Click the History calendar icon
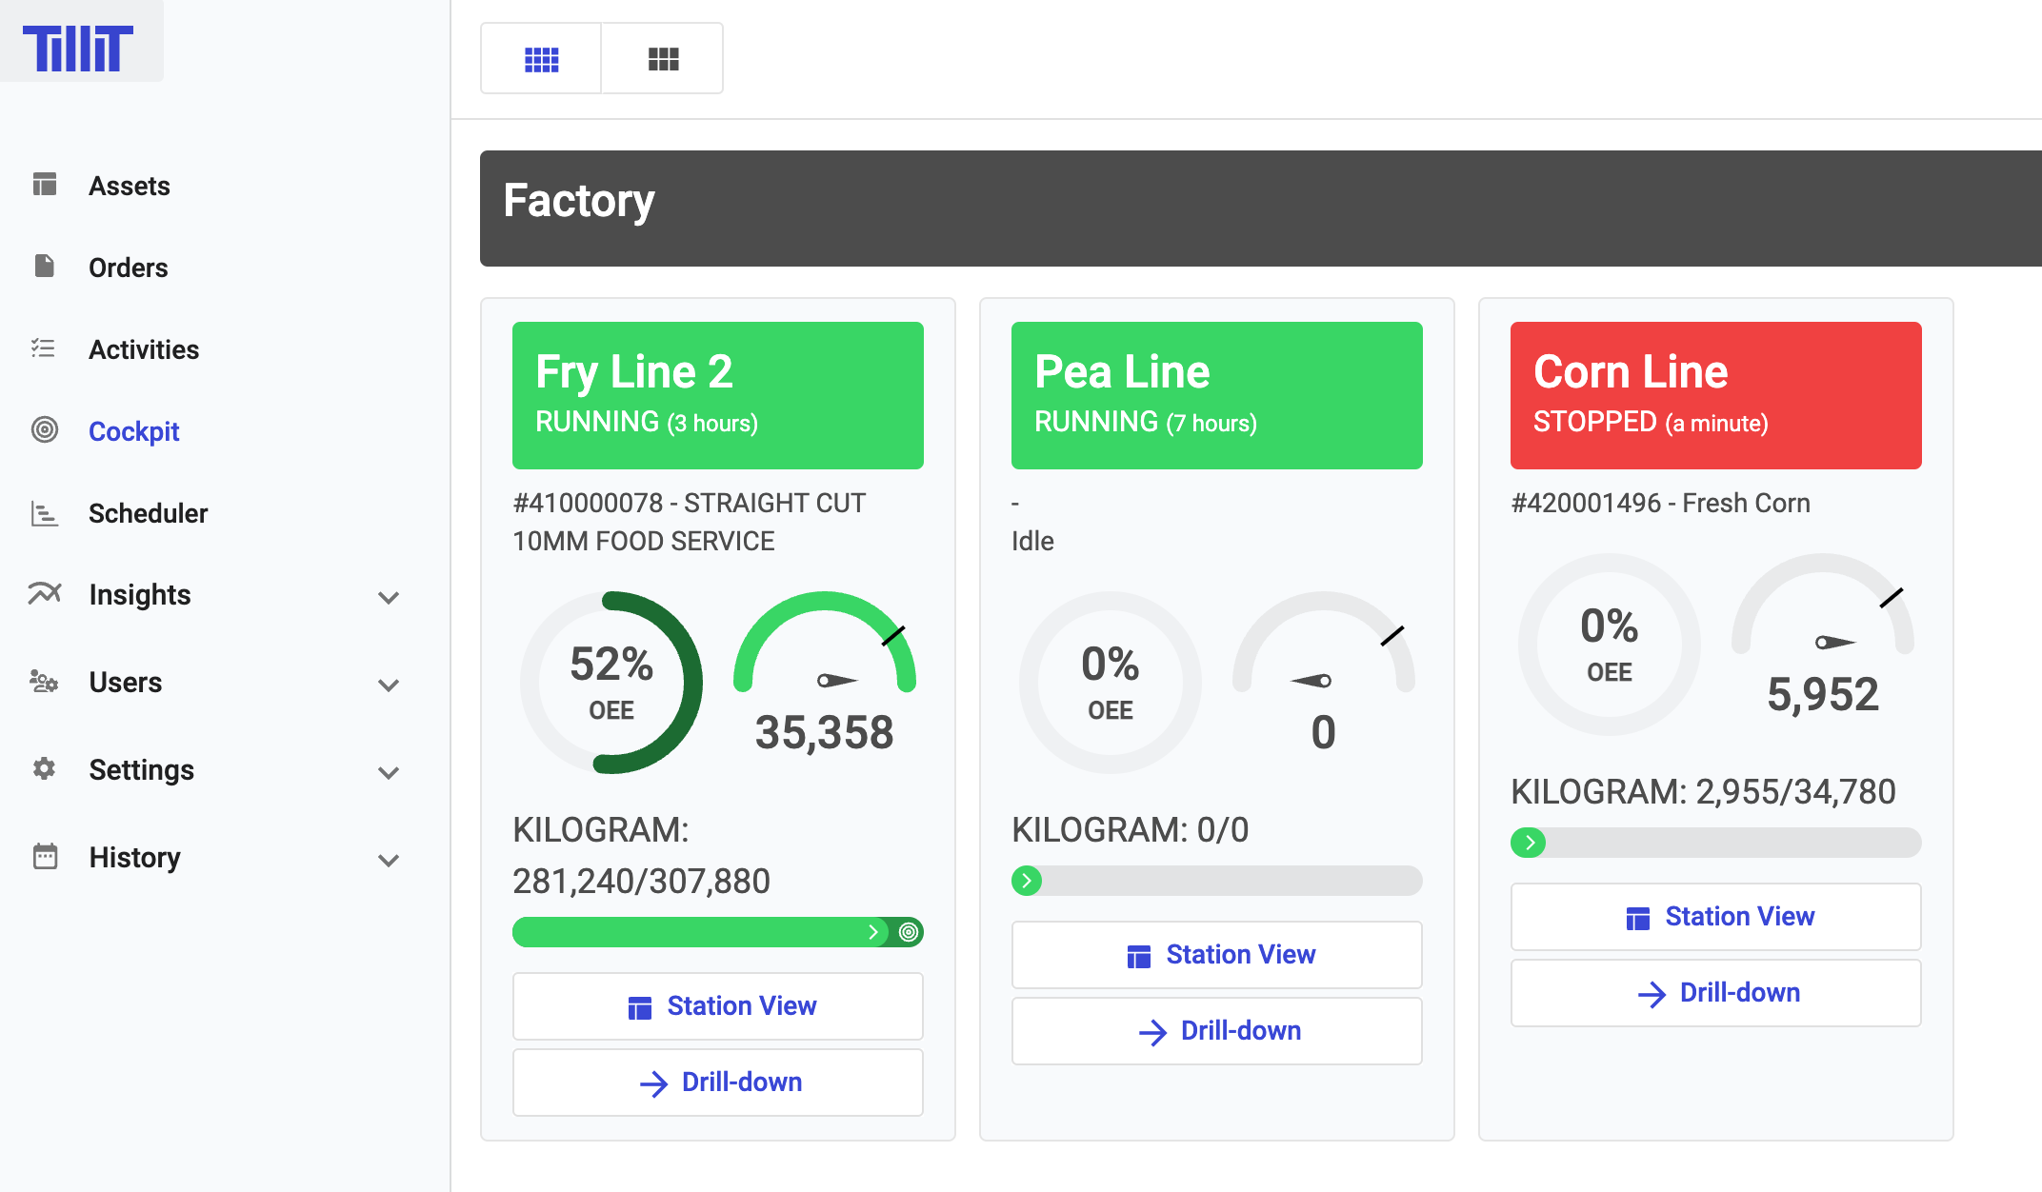The height and width of the screenshot is (1192, 2042). (x=44, y=856)
